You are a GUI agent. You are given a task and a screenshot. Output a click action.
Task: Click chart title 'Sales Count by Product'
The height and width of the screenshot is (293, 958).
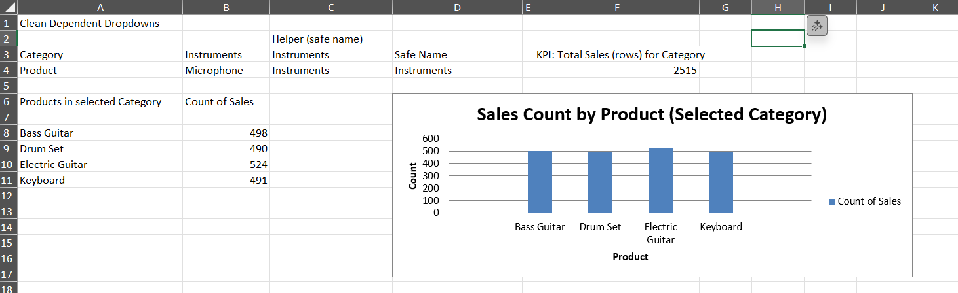[x=652, y=114]
